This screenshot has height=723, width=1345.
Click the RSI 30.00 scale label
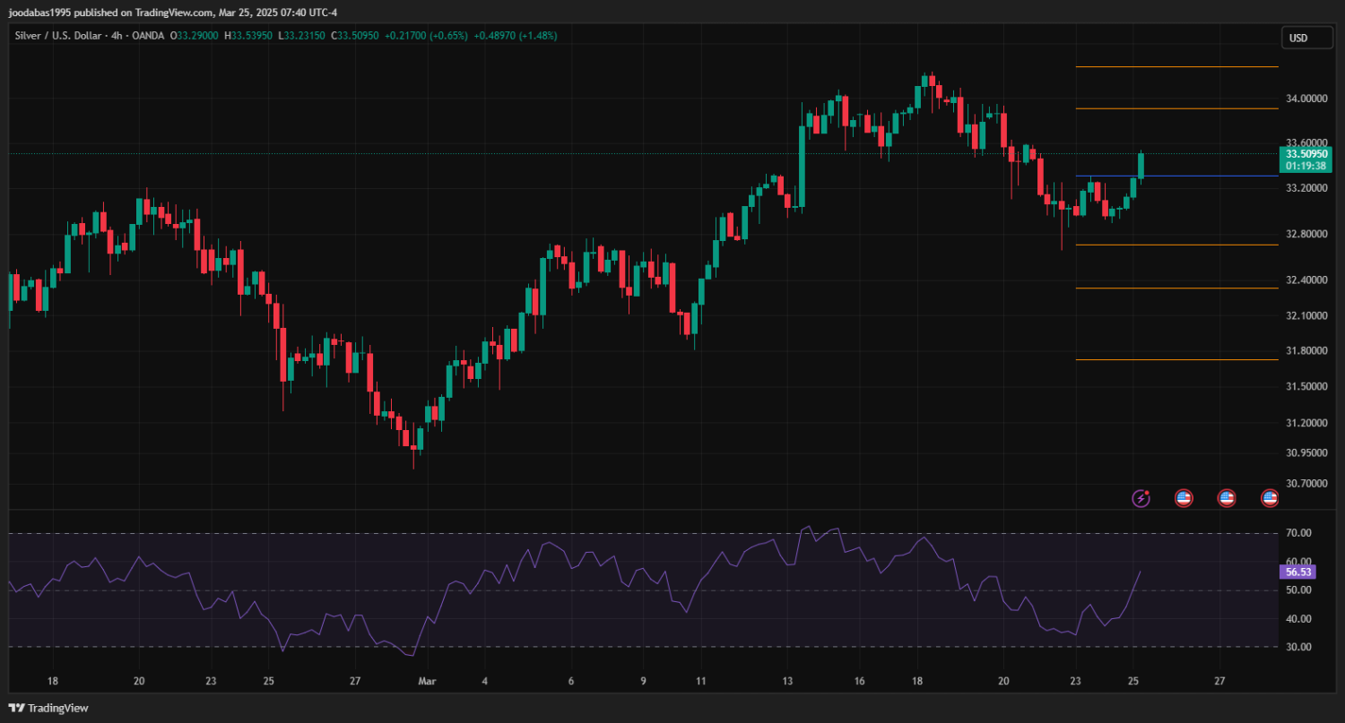[x=1298, y=647]
